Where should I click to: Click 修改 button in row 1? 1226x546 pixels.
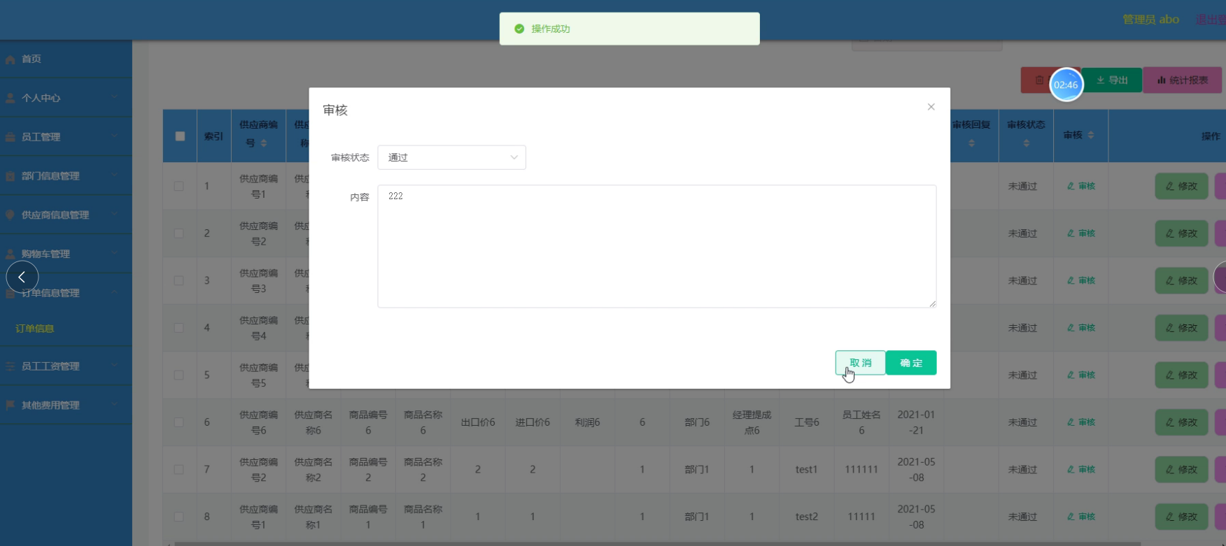(x=1181, y=186)
